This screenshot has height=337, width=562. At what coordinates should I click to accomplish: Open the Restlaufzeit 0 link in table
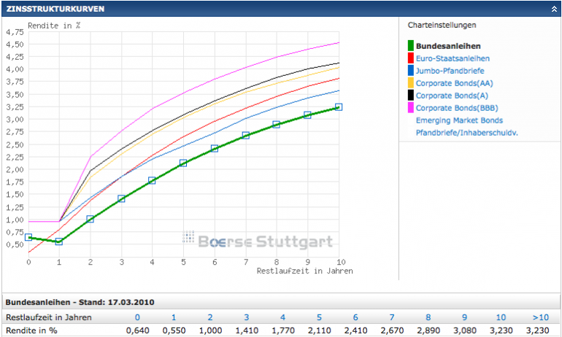point(137,317)
